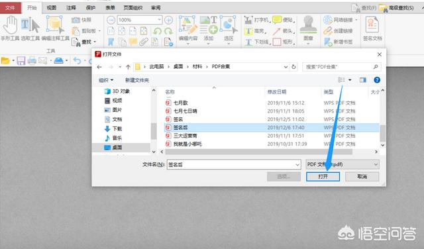Select the file 七月七日晴 in the list

(185, 111)
